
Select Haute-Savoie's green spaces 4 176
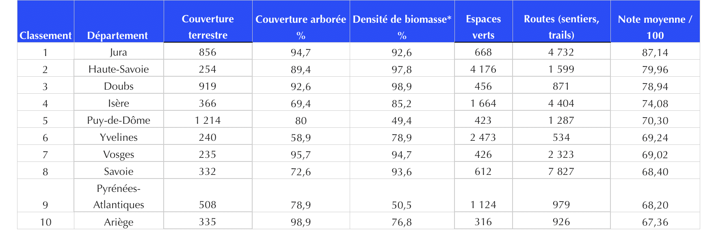click(x=483, y=69)
